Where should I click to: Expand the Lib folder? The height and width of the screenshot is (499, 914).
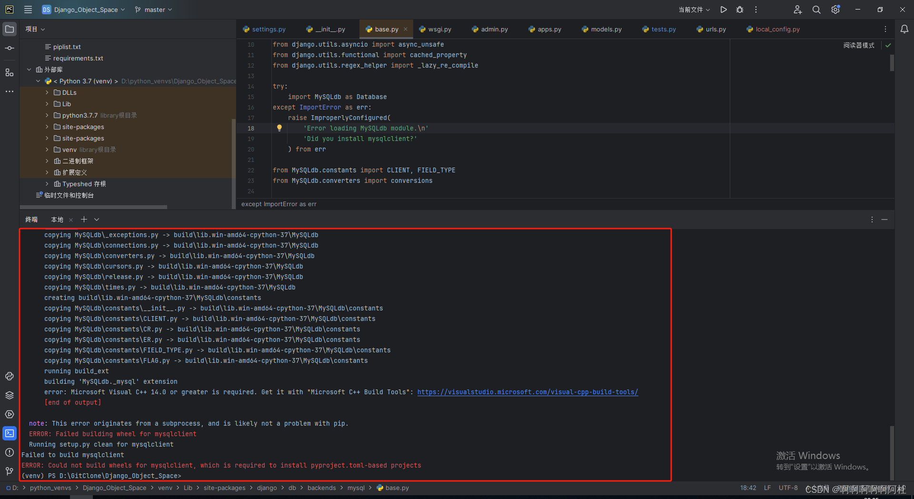47,104
